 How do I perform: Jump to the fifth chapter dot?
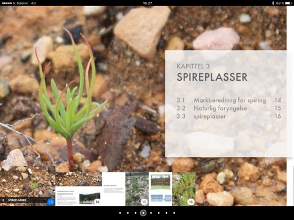tap(151, 213)
